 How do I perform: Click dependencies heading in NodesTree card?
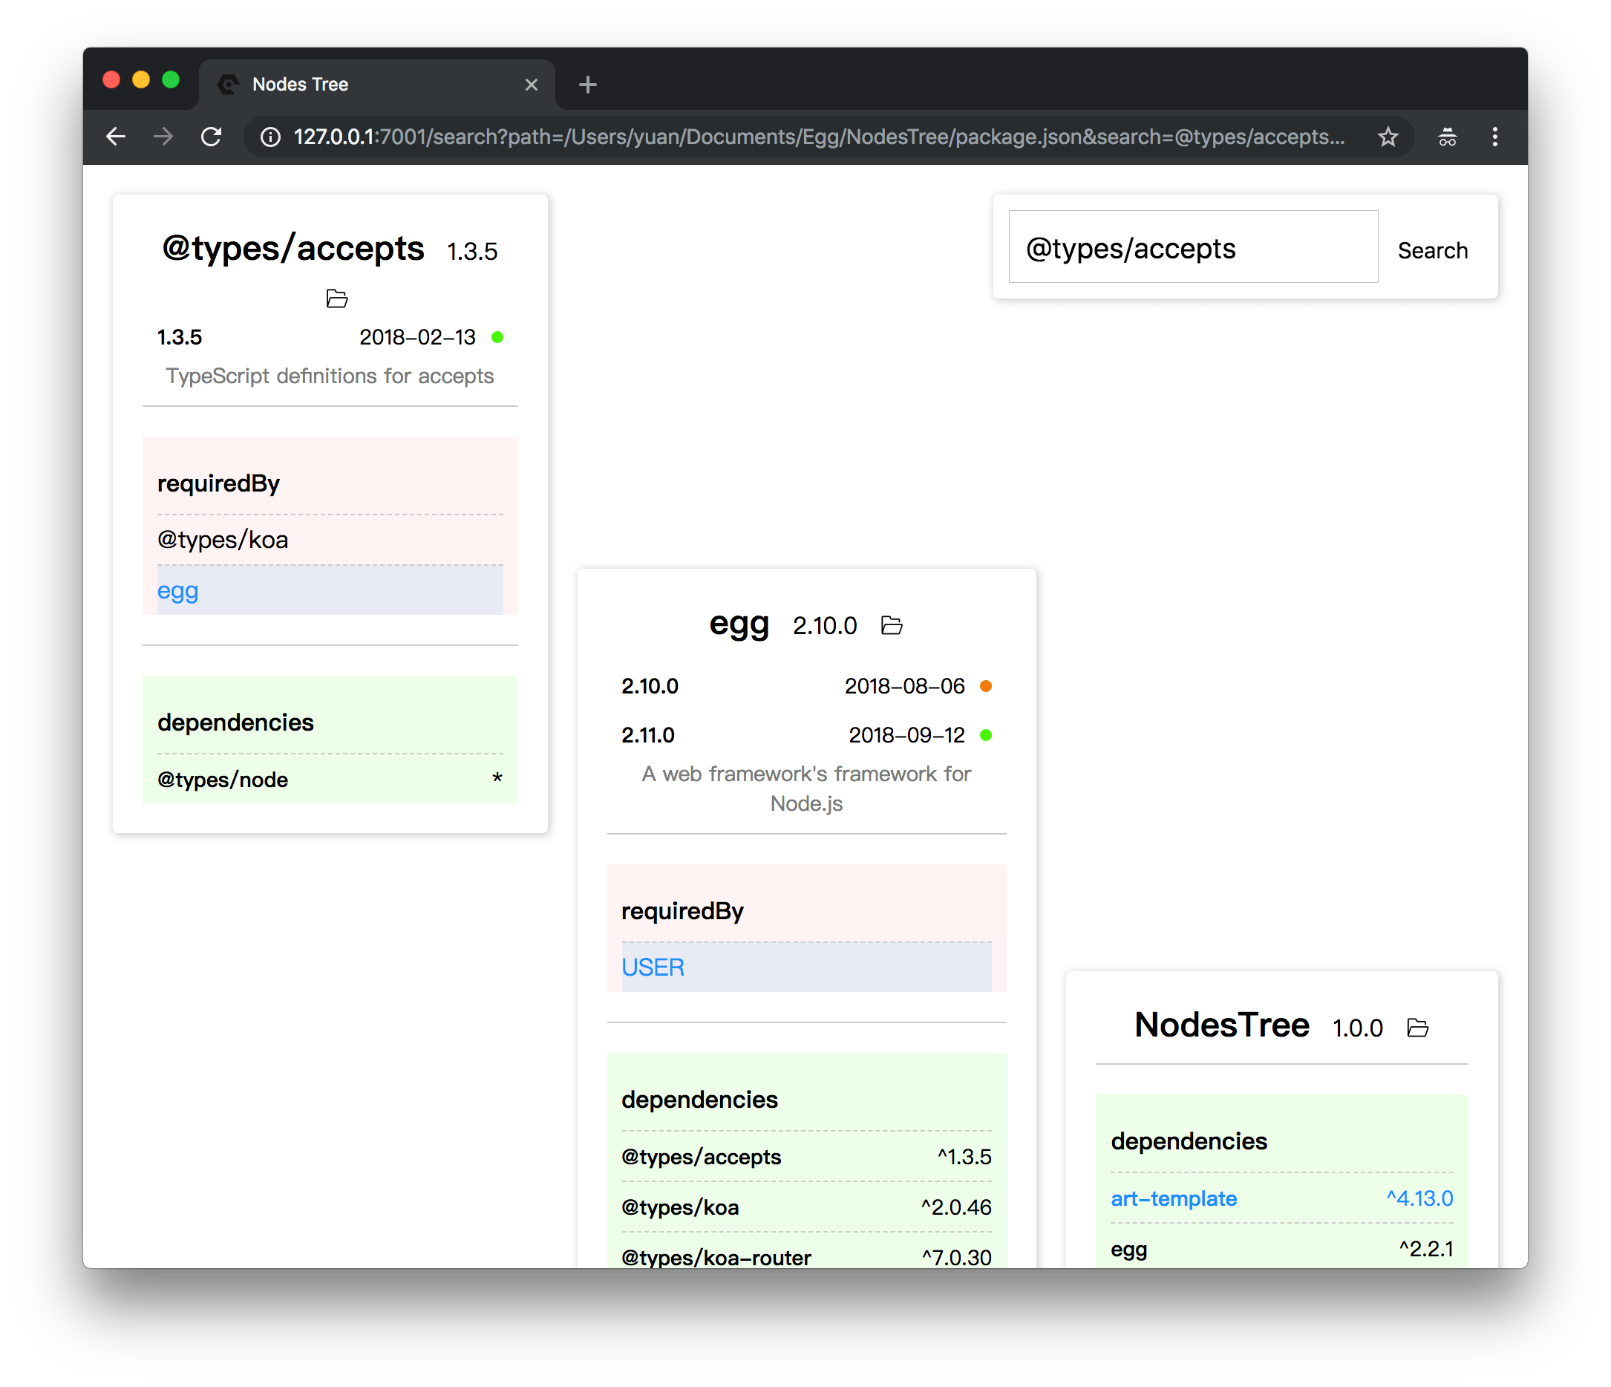pyautogui.click(x=1188, y=1140)
